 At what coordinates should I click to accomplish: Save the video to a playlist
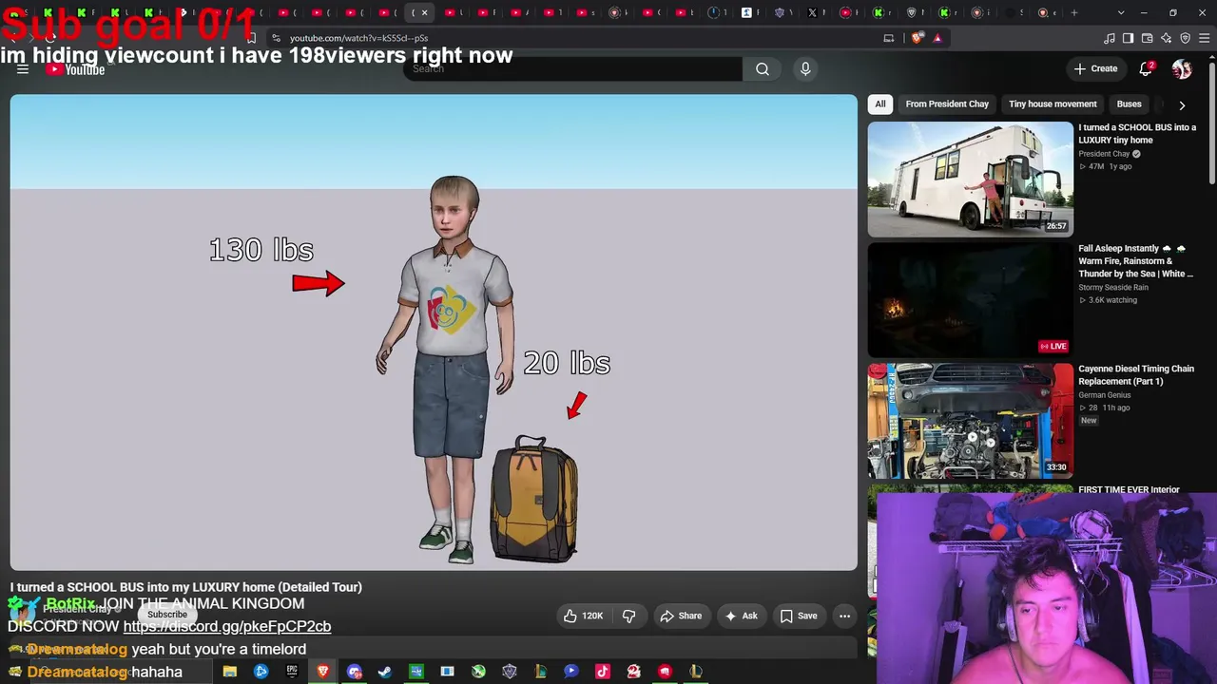[799, 616]
